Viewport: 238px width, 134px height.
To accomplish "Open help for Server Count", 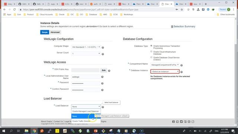I will [103, 54].
